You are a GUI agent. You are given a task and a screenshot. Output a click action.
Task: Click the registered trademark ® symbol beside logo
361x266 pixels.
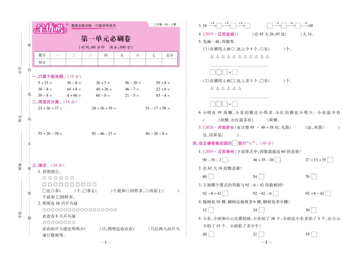tap(66, 24)
